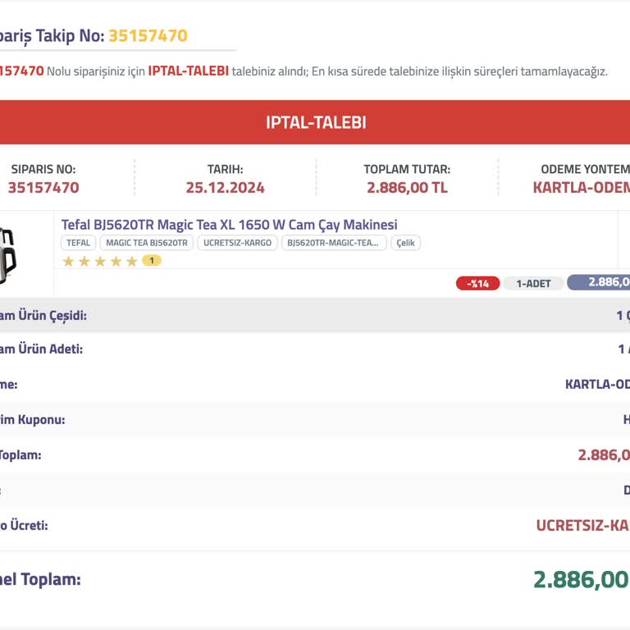Click the red IPTAL-TALEBI banner
This screenshot has width=630, height=630.
pos(315,122)
